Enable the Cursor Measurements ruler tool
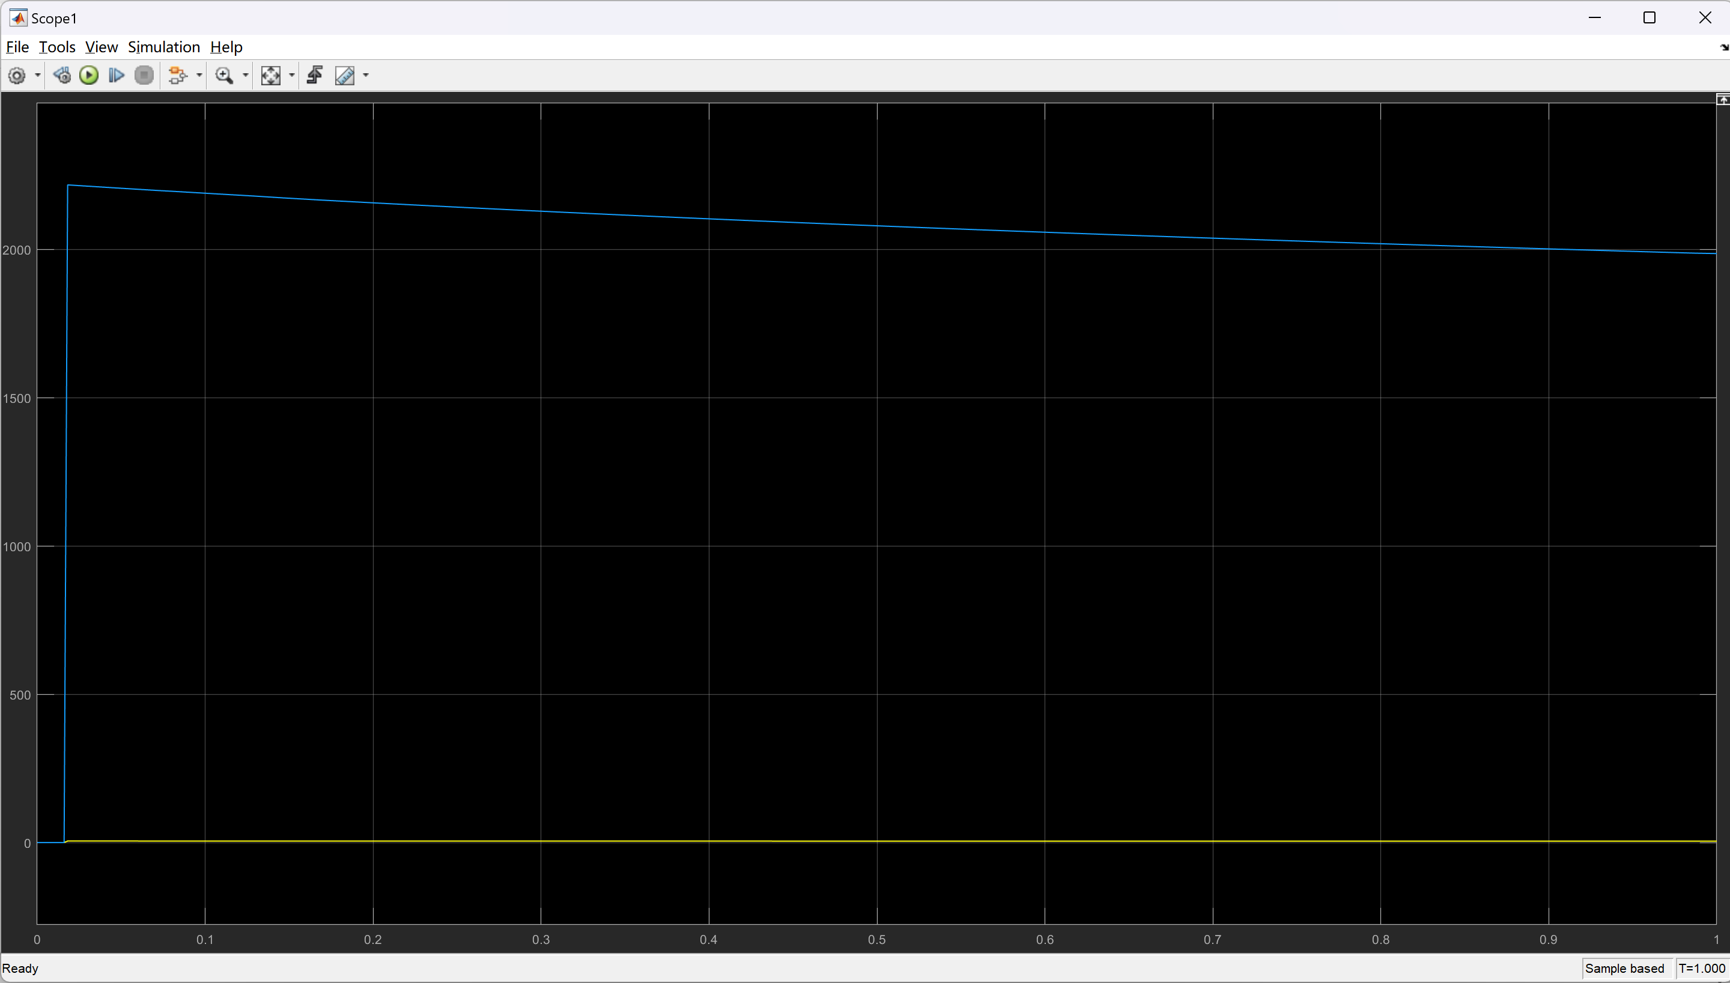The width and height of the screenshot is (1730, 983). tap(344, 76)
